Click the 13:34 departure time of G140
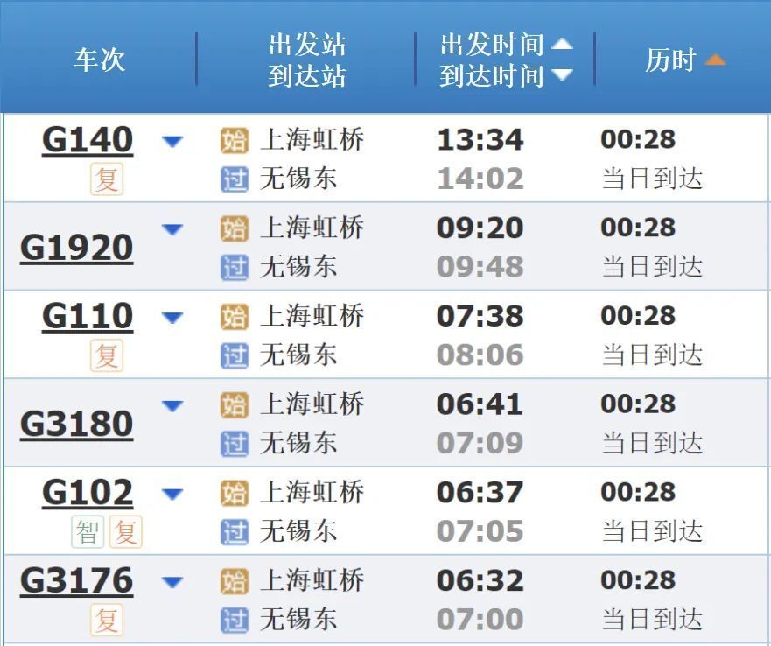The width and height of the screenshot is (771, 646). [480, 138]
